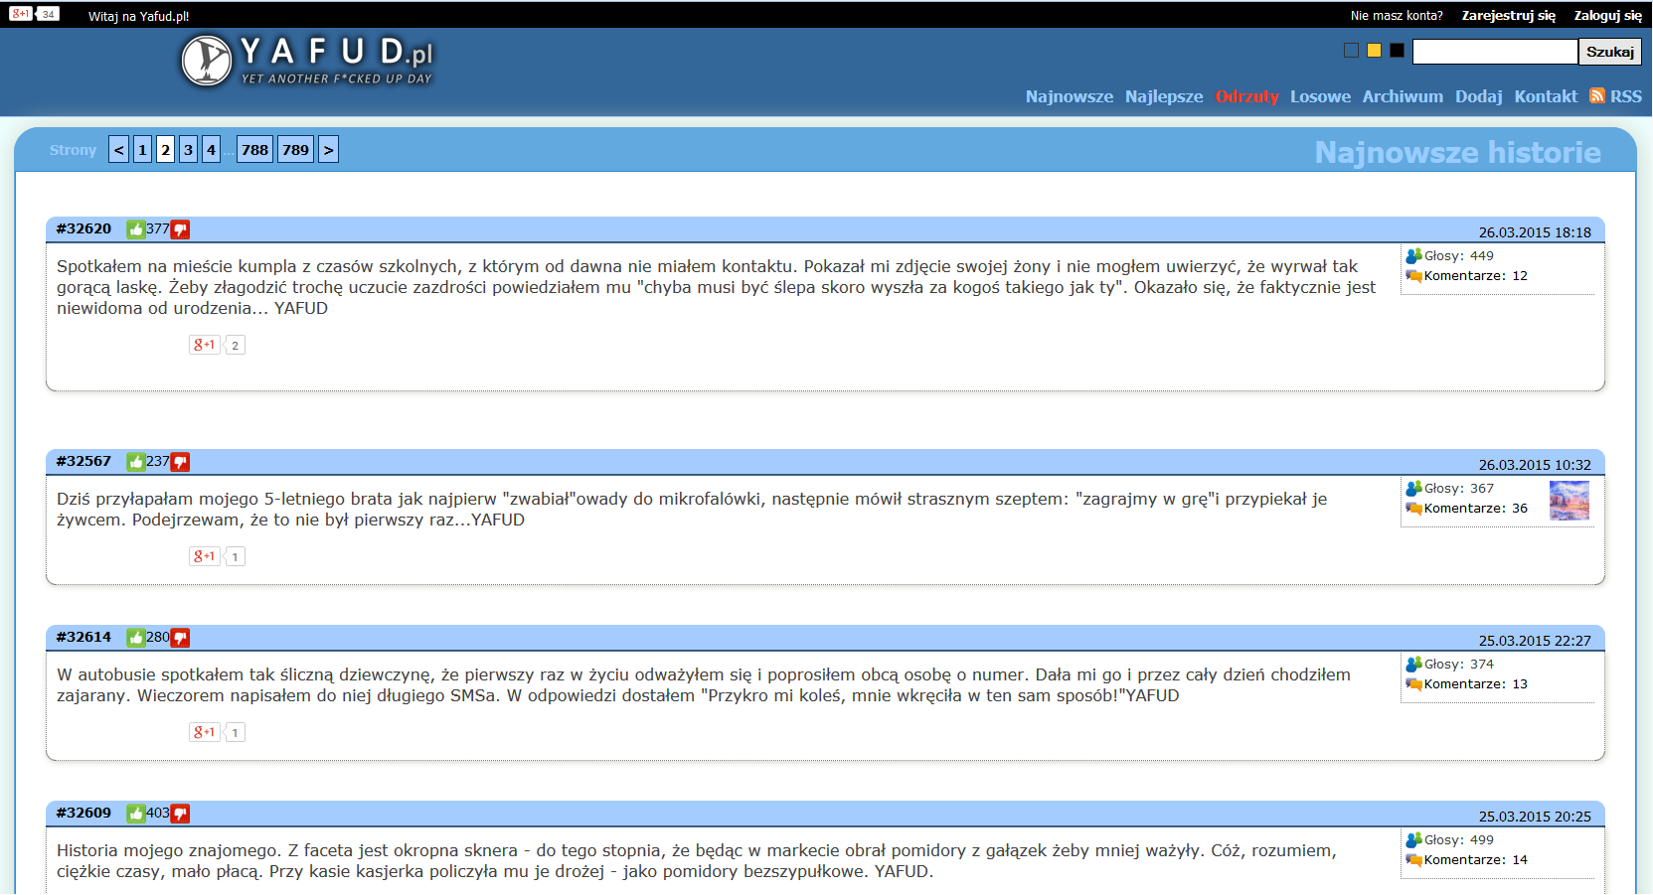This screenshot has height=895, width=1653.
Task: Click the Szukaj search button
Action: pyautogui.click(x=1610, y=52)
